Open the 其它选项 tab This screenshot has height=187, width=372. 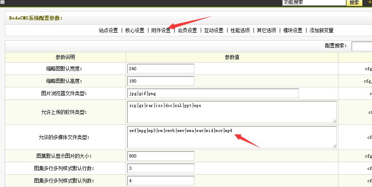pos(266,30)
